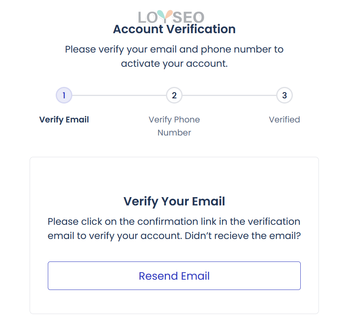Click the 'Verified' step label
This screenshot has height=333, width=343.
click(x=284, y=119)
